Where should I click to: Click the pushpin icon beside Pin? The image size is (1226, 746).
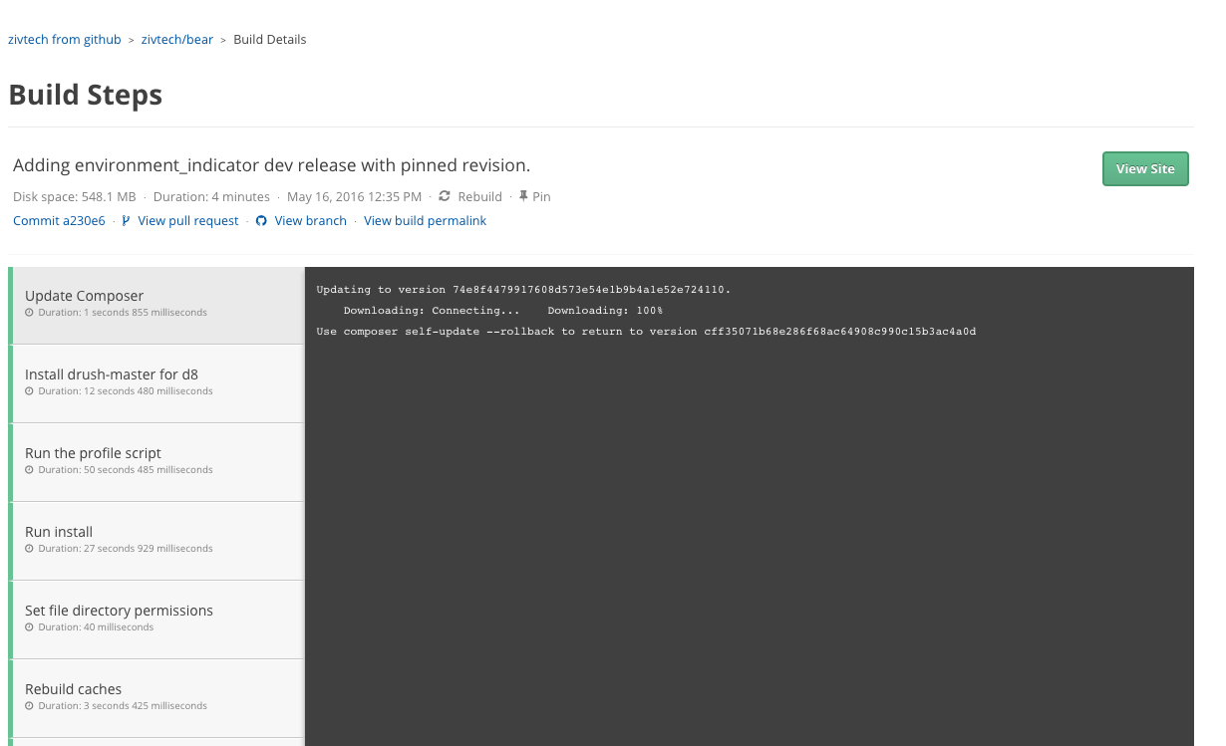[523, 196]
